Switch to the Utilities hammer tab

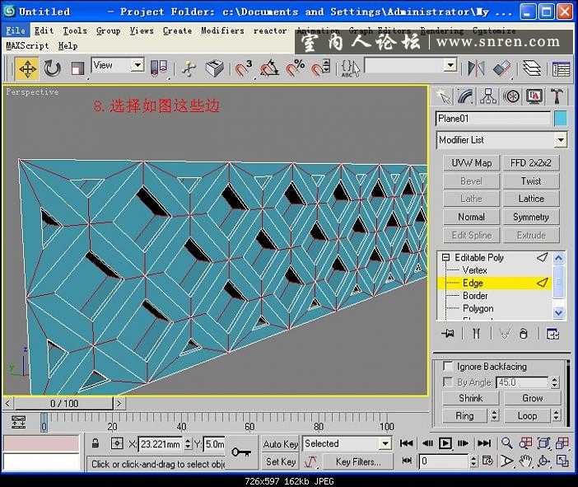tap(557, 96)
